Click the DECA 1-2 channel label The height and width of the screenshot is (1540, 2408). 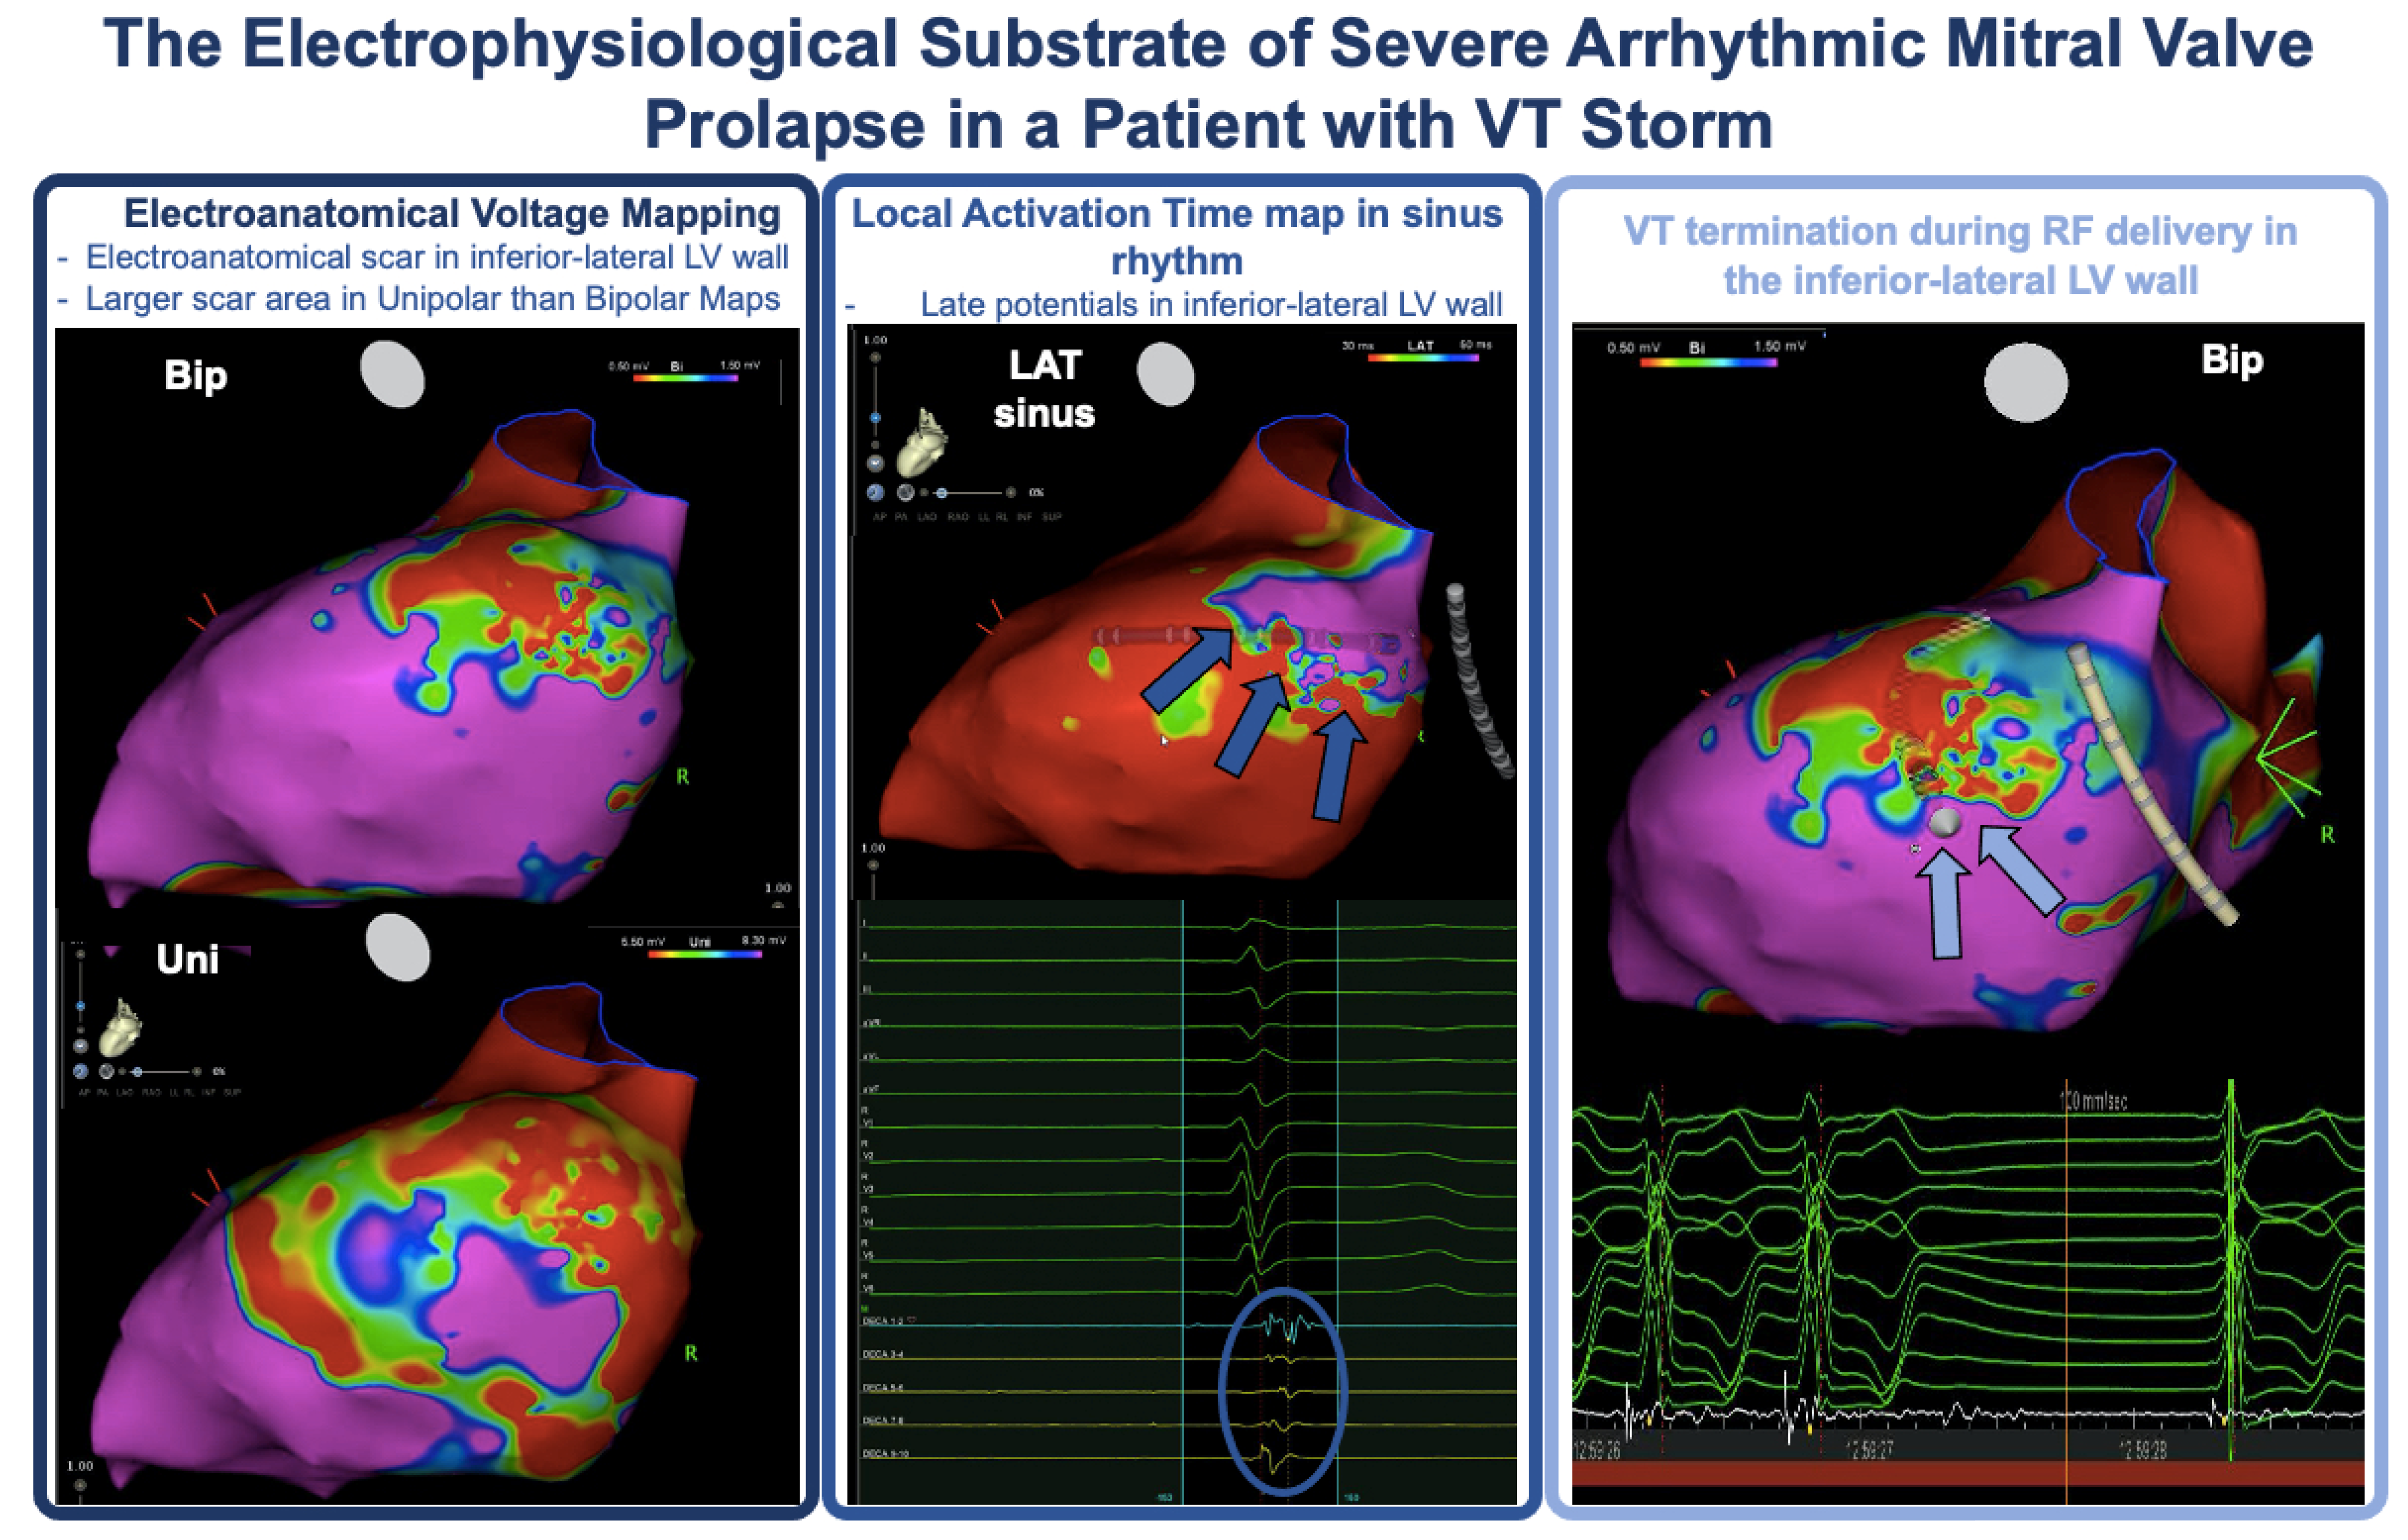(884, 1321)
